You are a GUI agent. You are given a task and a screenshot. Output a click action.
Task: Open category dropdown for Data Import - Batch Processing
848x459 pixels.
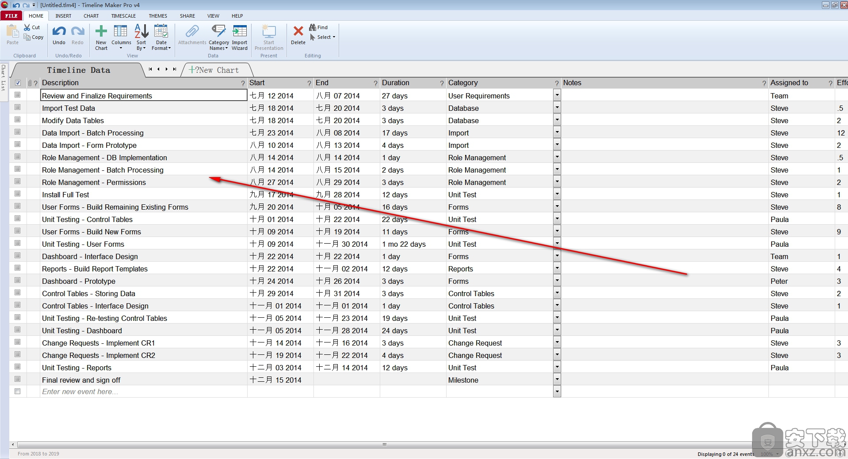[557, 132]
